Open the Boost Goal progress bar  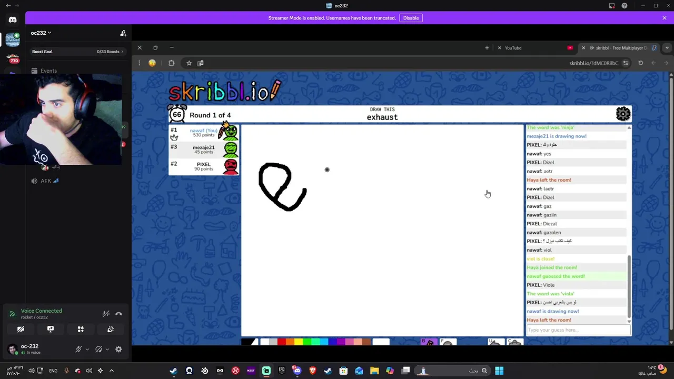(x=78, y=52)
